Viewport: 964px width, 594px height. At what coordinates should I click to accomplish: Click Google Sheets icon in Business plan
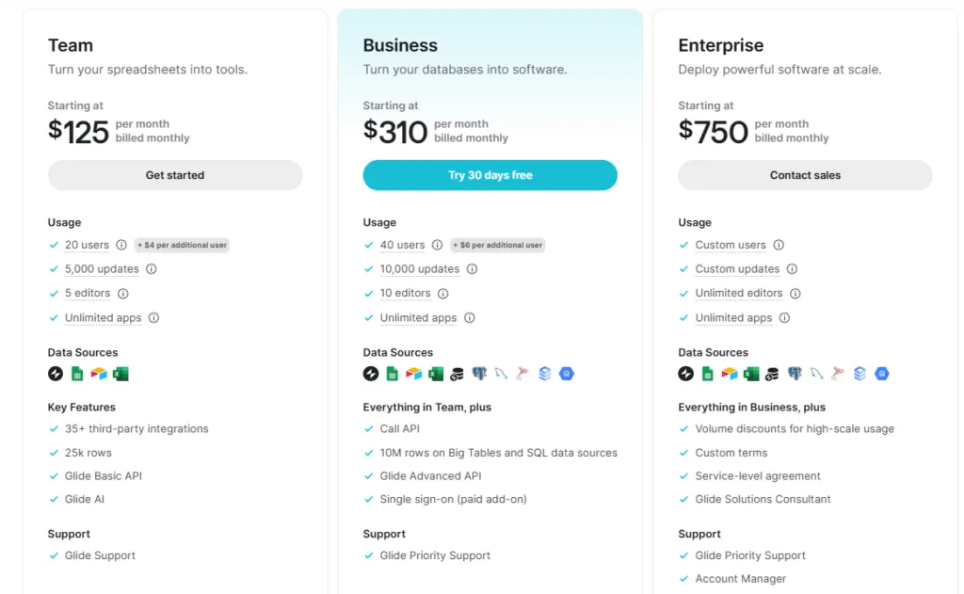click(393, 374)
